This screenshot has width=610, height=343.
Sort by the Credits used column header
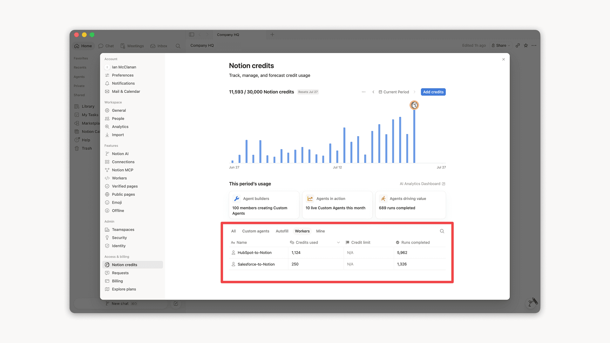point(315,243)
